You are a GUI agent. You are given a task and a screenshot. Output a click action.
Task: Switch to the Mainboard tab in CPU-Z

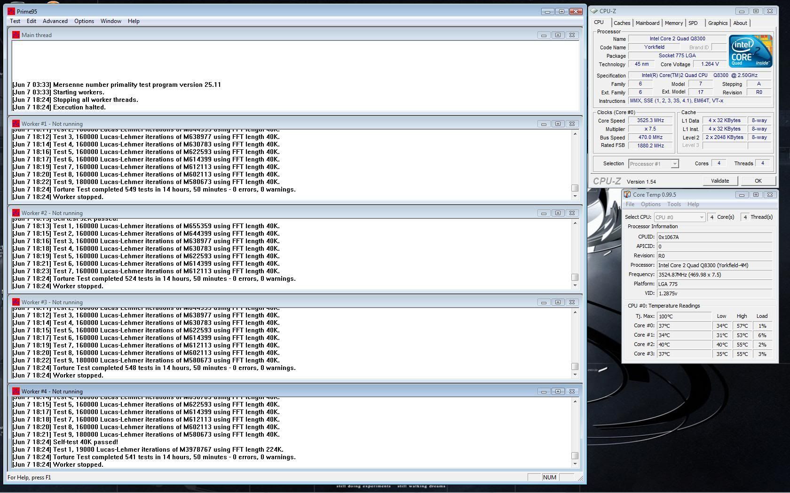[x=648, y=23]
